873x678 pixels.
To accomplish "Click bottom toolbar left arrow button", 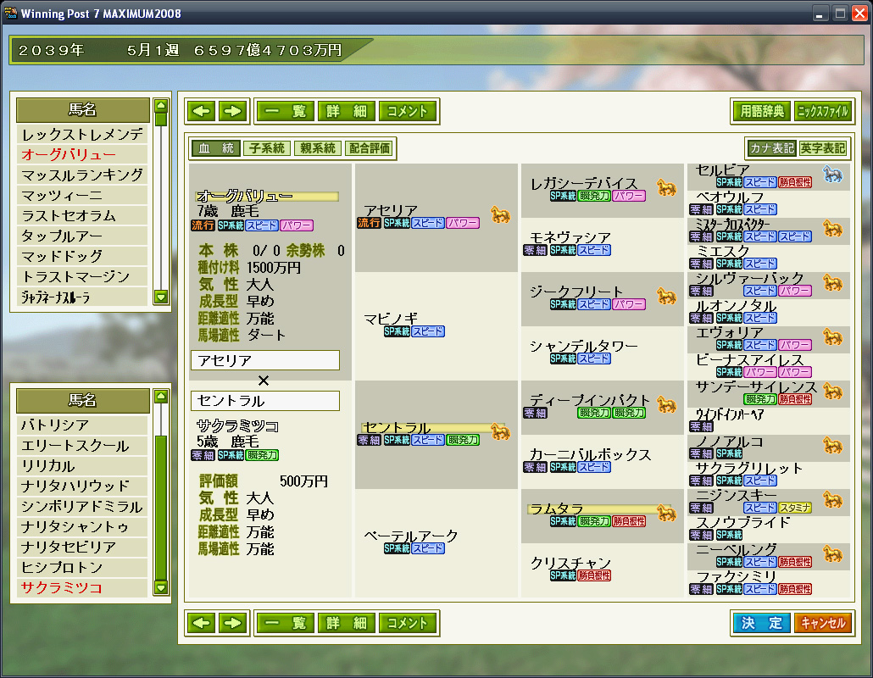I will click(201, 623).
